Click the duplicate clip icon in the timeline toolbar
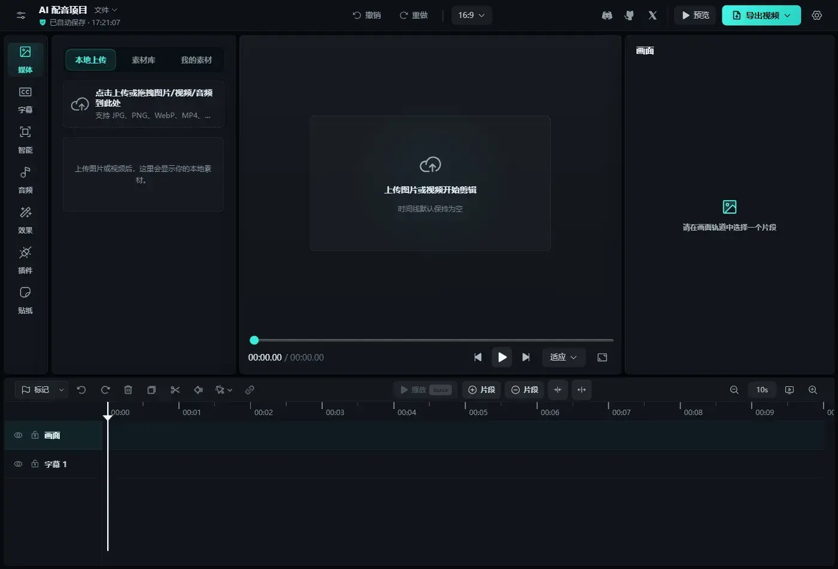Image resolution: width=838 pixels, height=569 pixels. (151, 390)
